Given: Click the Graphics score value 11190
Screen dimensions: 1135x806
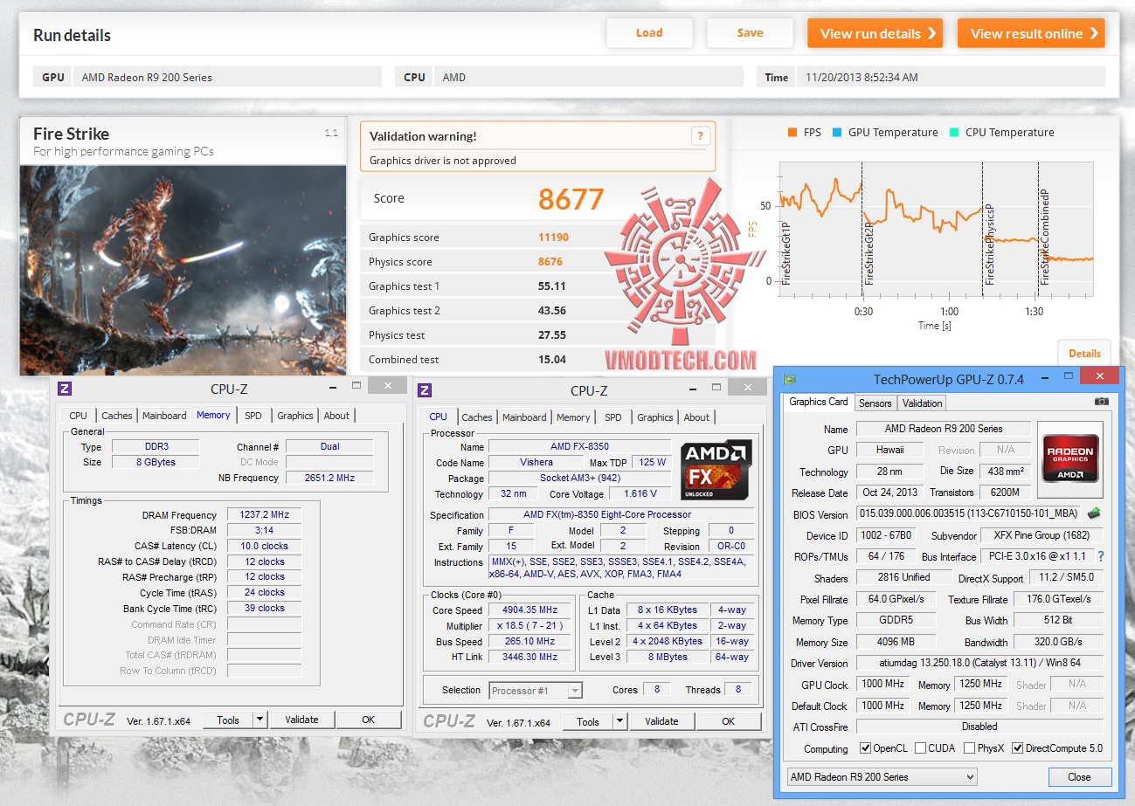Looking at the screenshot, I should click(x=554, y=237).
